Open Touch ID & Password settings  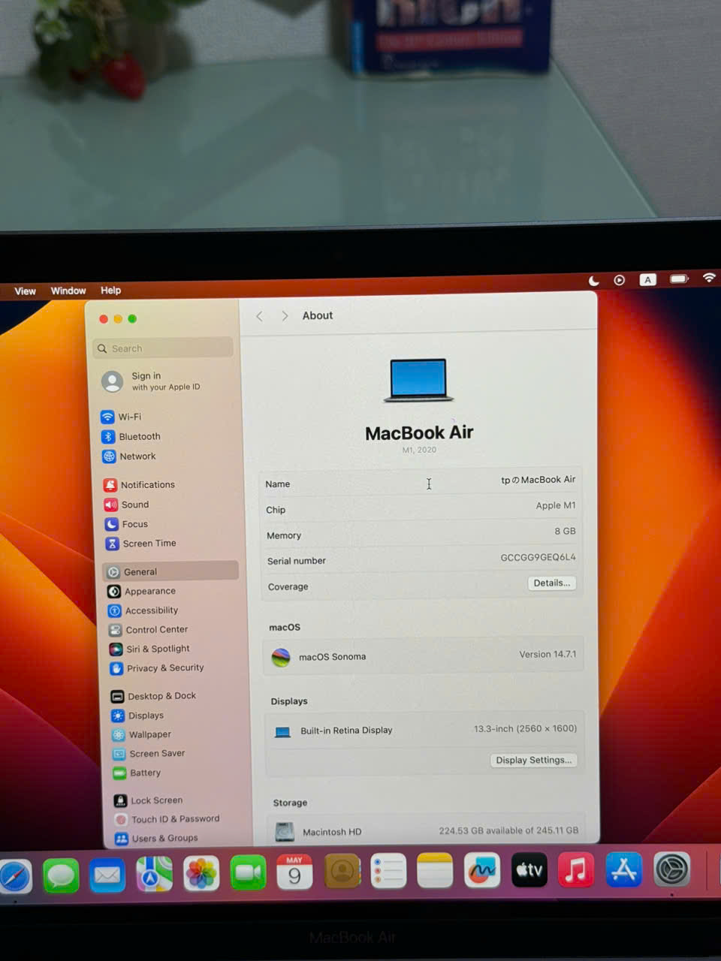167,819
